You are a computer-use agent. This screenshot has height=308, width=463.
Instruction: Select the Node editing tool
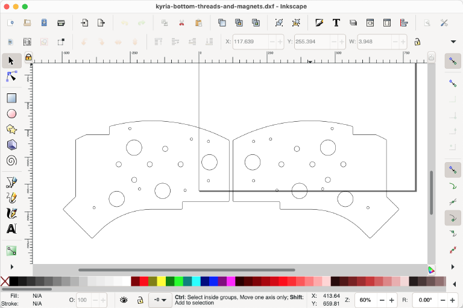pos(11,77)
